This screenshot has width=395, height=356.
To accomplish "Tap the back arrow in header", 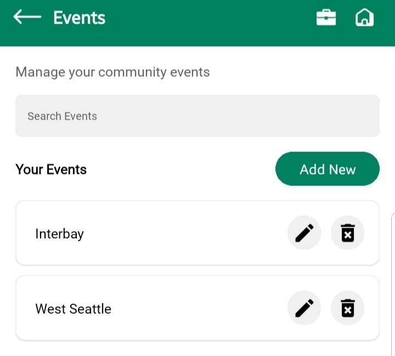I will (27, 18).
